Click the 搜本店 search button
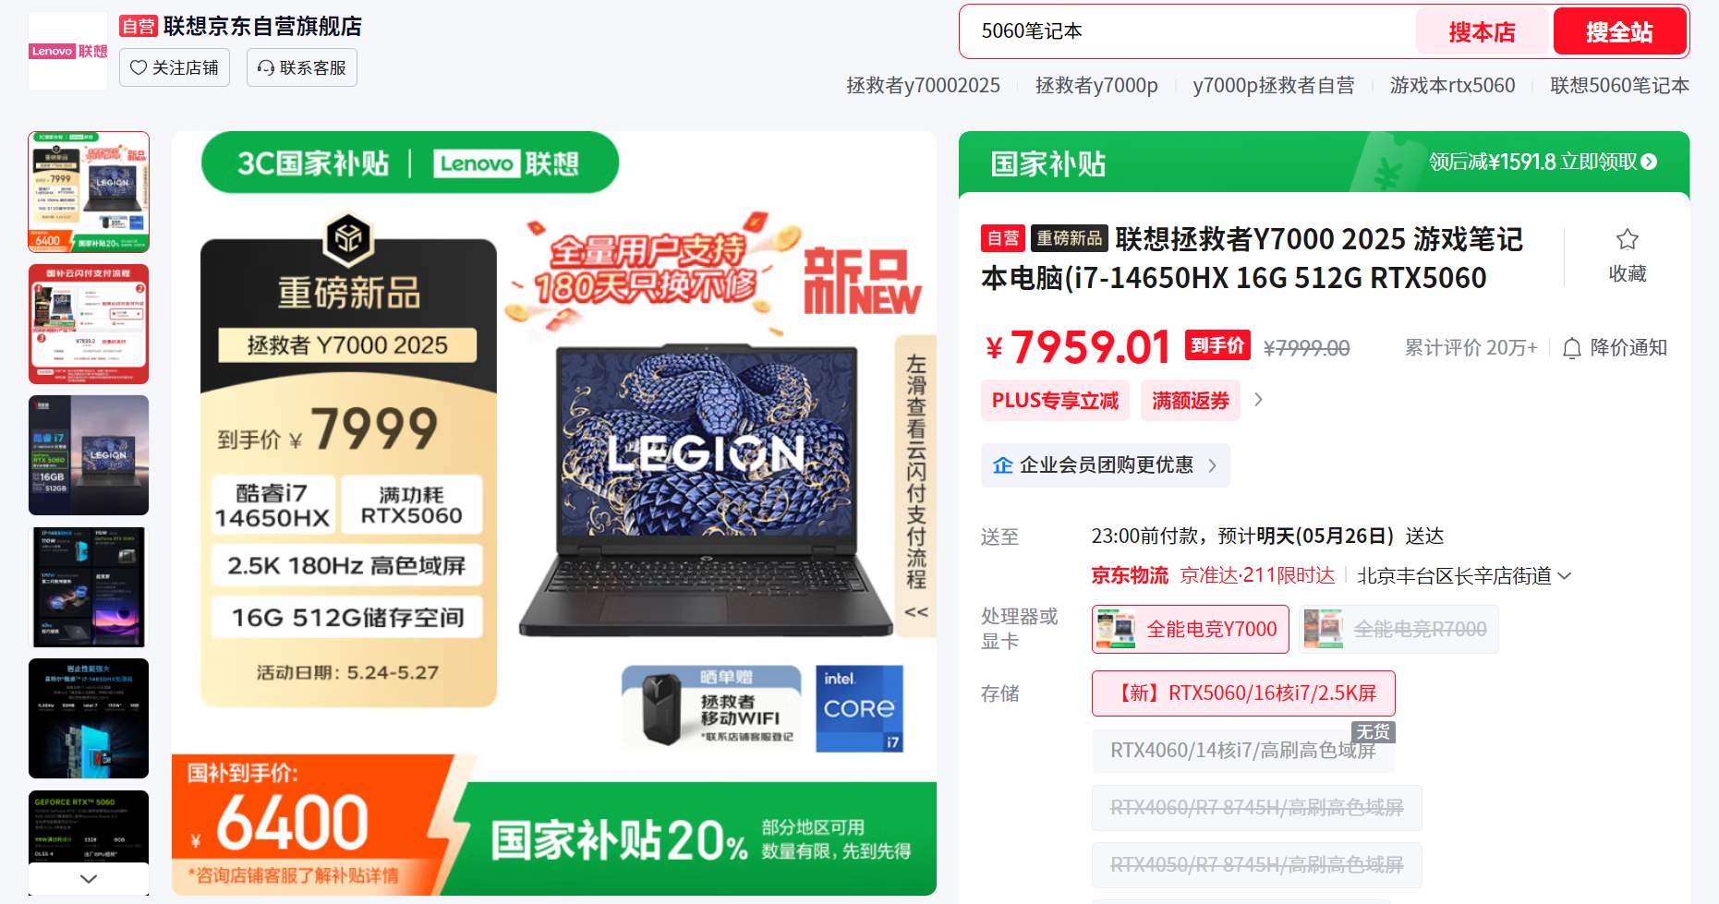 [1482, 32]
